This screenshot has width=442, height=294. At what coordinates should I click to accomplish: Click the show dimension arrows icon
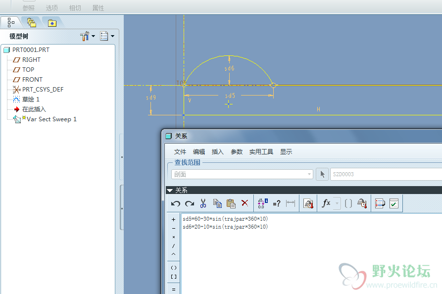291,203
